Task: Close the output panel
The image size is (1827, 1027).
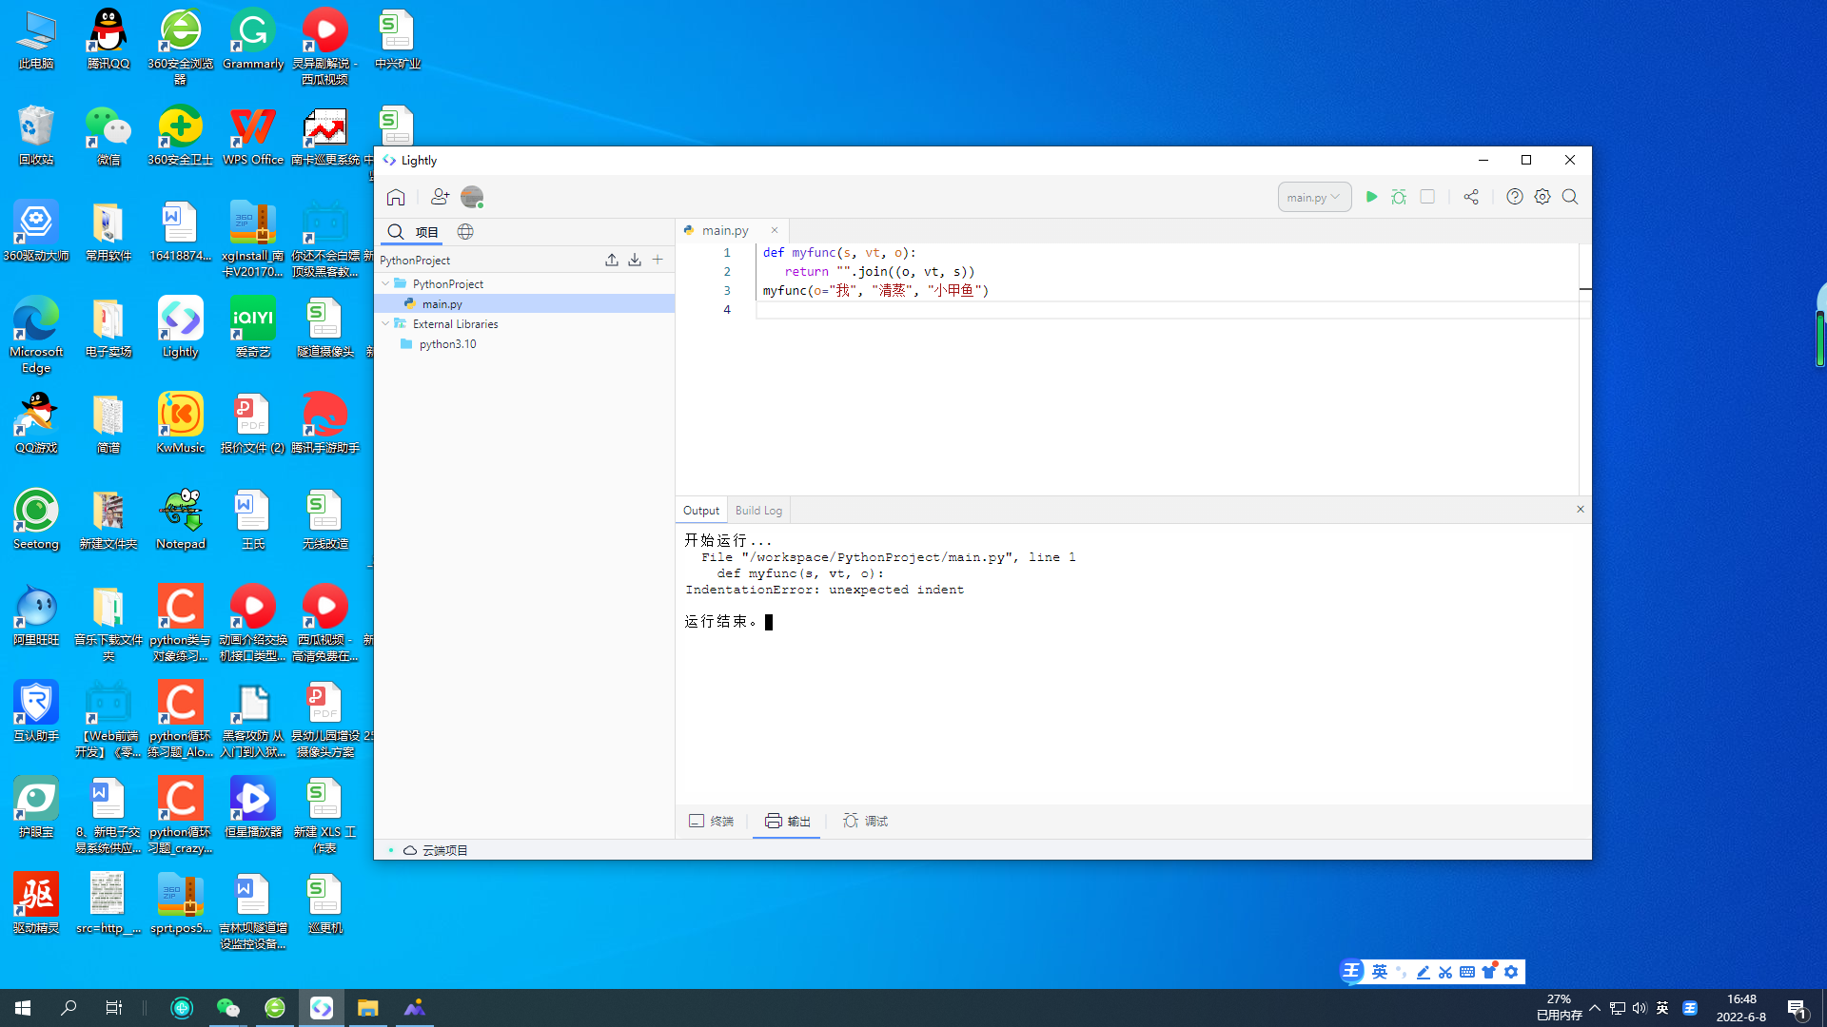Action: coord(1581,510)
